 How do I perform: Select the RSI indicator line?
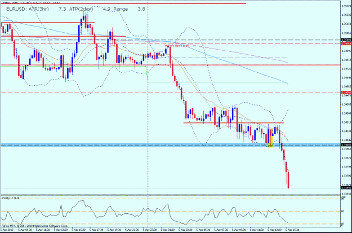(144, 213)
